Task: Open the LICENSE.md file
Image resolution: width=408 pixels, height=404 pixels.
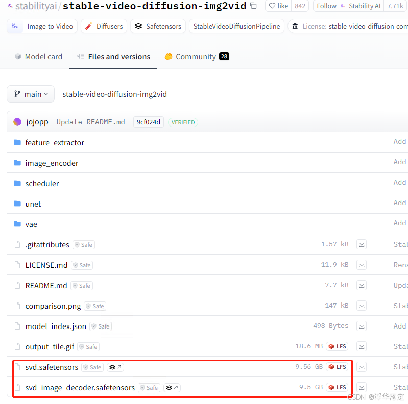Action: (x=46, y=265)
